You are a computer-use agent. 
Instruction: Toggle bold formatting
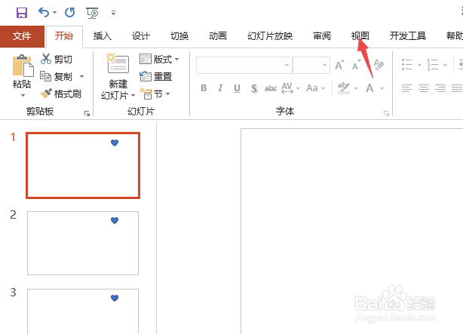[204, 88]
